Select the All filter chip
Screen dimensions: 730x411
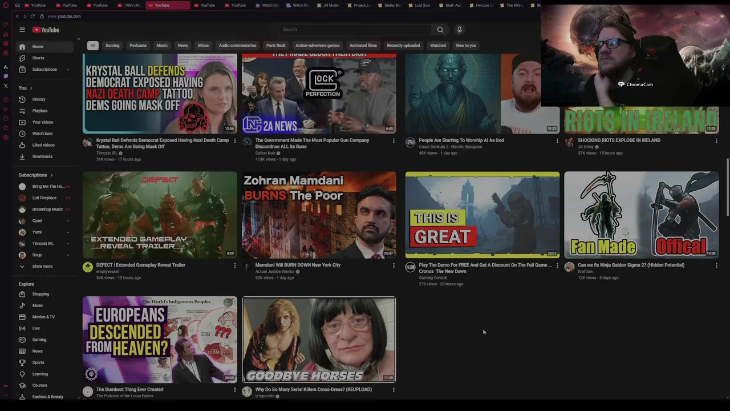(x=92, y=45)
